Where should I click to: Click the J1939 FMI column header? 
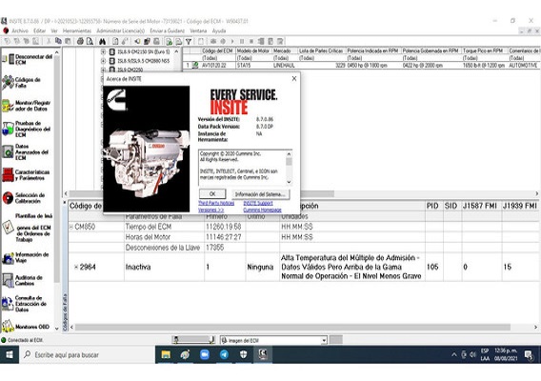tap(520, 206)
